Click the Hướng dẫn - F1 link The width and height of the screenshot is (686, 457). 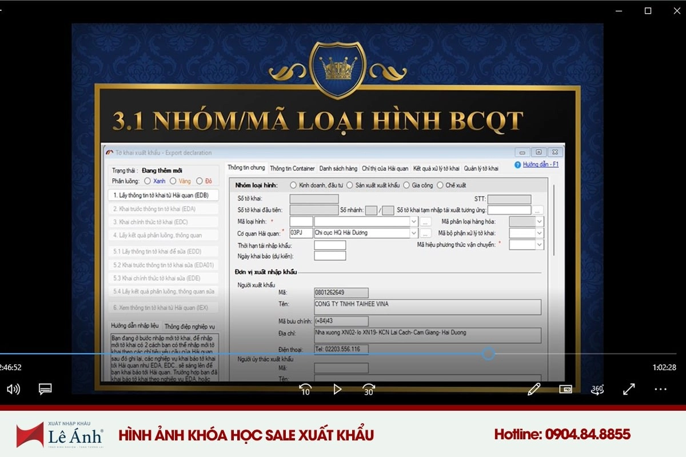pos(540,165)
